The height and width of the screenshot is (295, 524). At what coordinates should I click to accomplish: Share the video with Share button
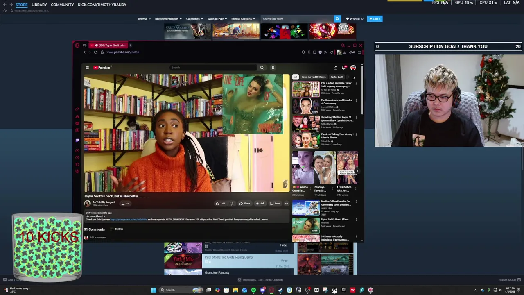pyautogui.click(x=244, y=204)
